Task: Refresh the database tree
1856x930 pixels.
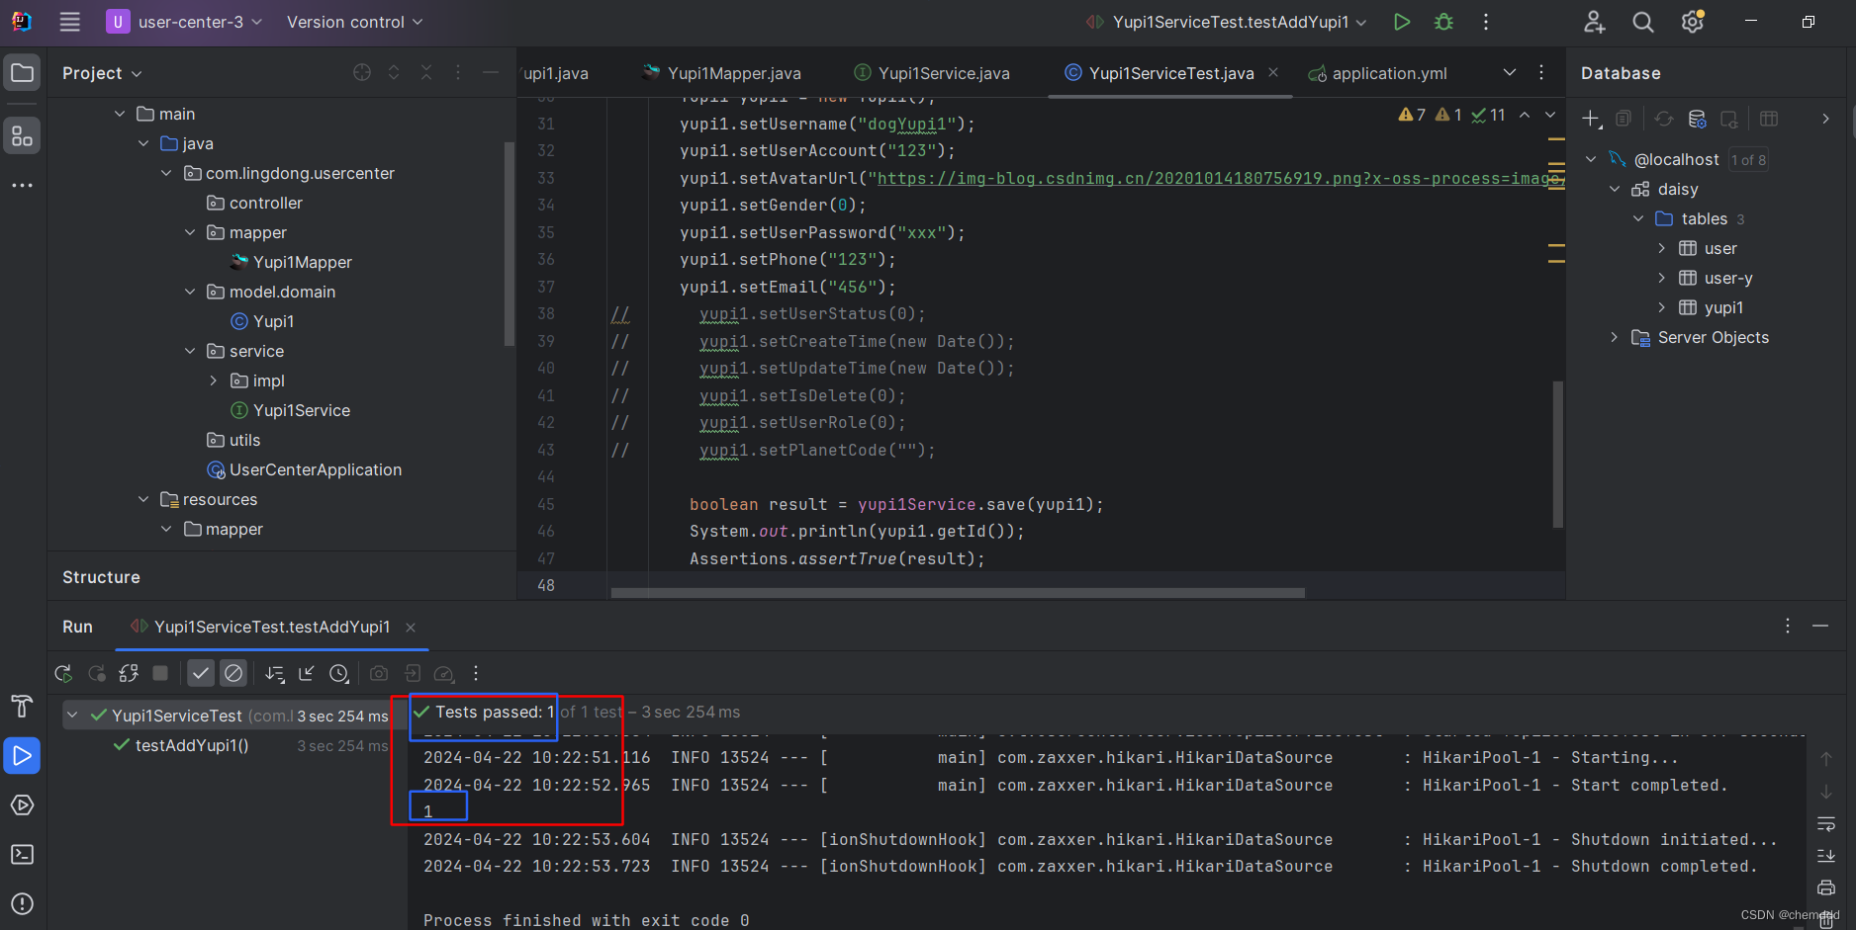Action: 1664,119
